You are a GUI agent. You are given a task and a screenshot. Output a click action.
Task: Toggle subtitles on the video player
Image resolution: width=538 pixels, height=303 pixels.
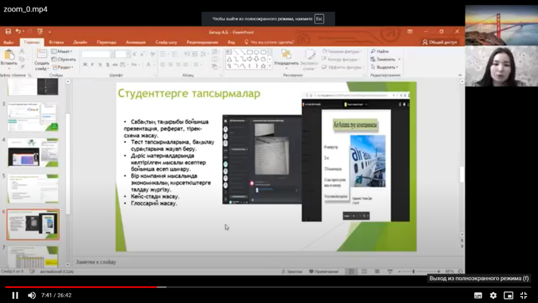(x=478, y=295)
